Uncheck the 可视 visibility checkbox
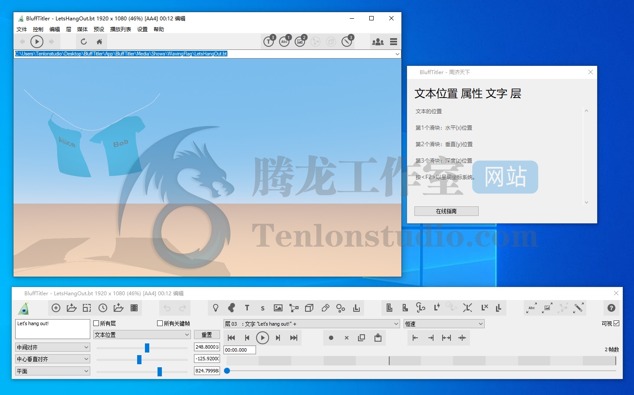 (616, 323)
